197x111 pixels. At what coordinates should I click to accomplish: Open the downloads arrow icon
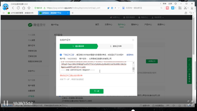tap(192, 8)
